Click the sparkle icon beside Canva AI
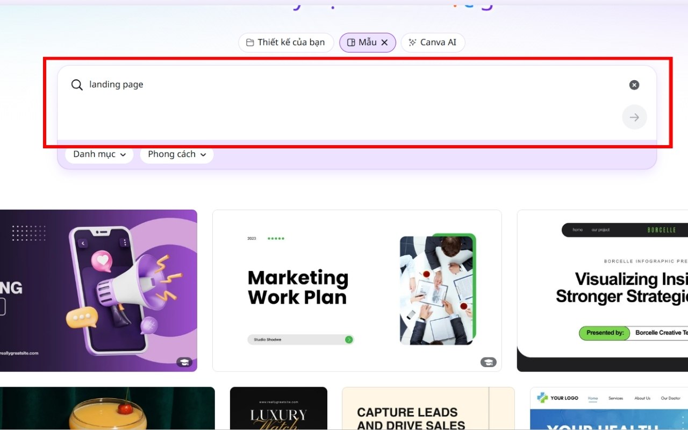This screenshot has width=688, height=430. coord(412,42)
